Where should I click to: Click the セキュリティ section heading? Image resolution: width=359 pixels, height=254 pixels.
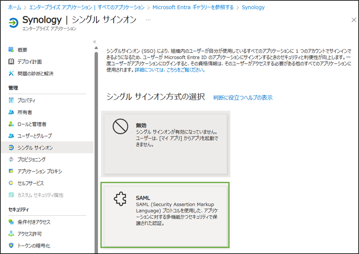pyautogui.click(x=19, y=209)
